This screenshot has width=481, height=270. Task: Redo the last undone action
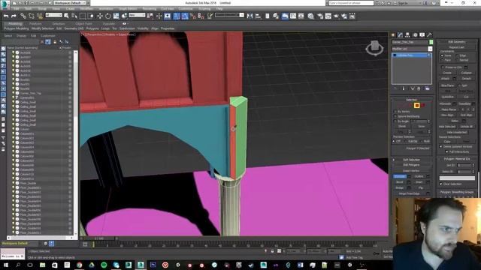click(x=14, y=16)
